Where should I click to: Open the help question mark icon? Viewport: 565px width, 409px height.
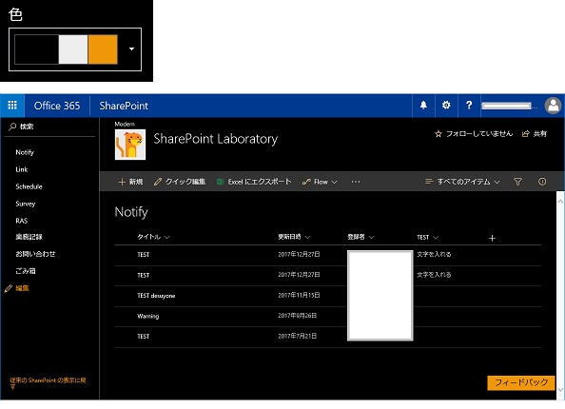(468, 105)
